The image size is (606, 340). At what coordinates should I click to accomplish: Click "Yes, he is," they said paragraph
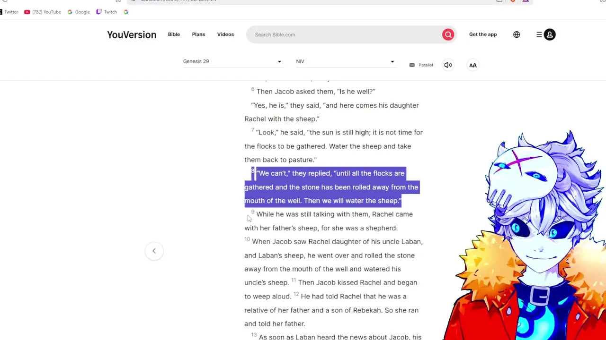click(x=331, y=112)
